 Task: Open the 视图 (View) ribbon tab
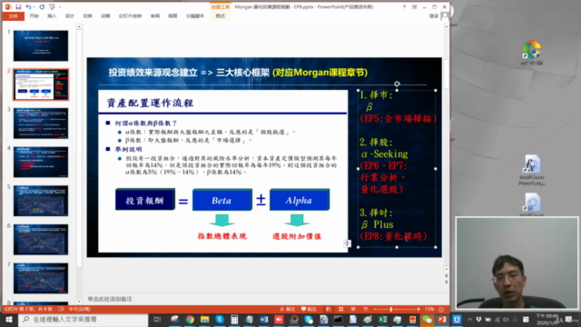pyautogui.click(x=172, y=16)
